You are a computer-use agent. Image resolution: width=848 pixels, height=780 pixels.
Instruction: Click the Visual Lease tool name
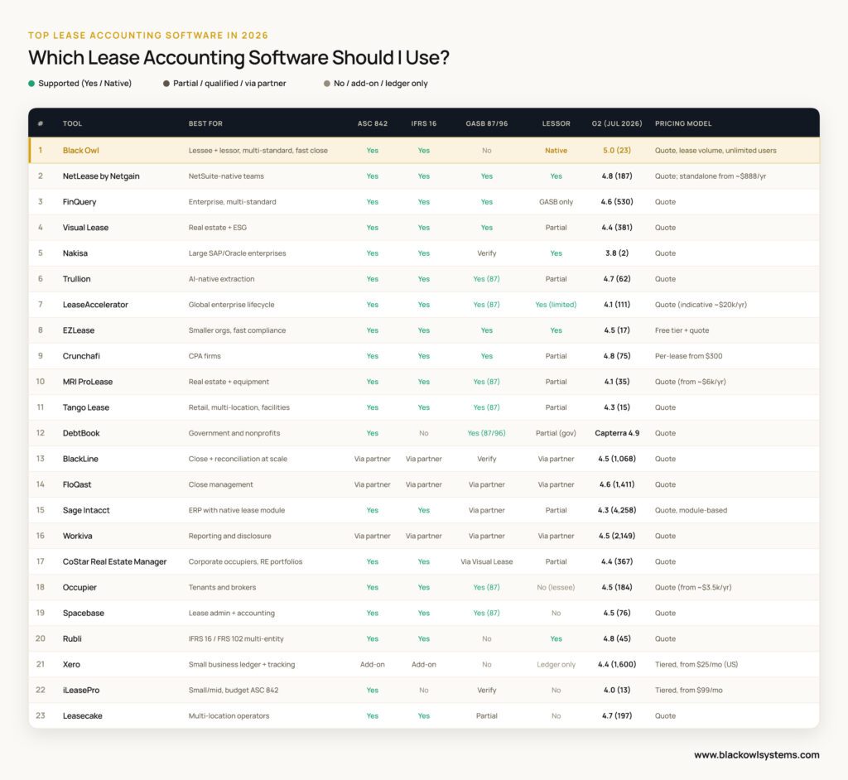[85, 228]
